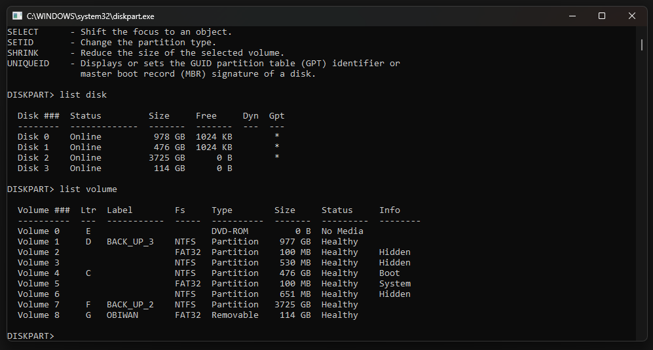Click the diskpart.exe title bar icon
The height and width of the screenshot is (350, 653).
click(17, 16)
